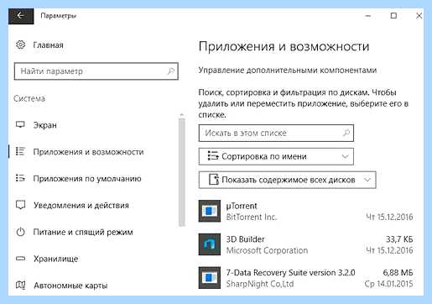The height and width of the screenshot is (304, 432).
Task: Click the Уведомления и действия speech icon
Action: (x=20, y=205)
